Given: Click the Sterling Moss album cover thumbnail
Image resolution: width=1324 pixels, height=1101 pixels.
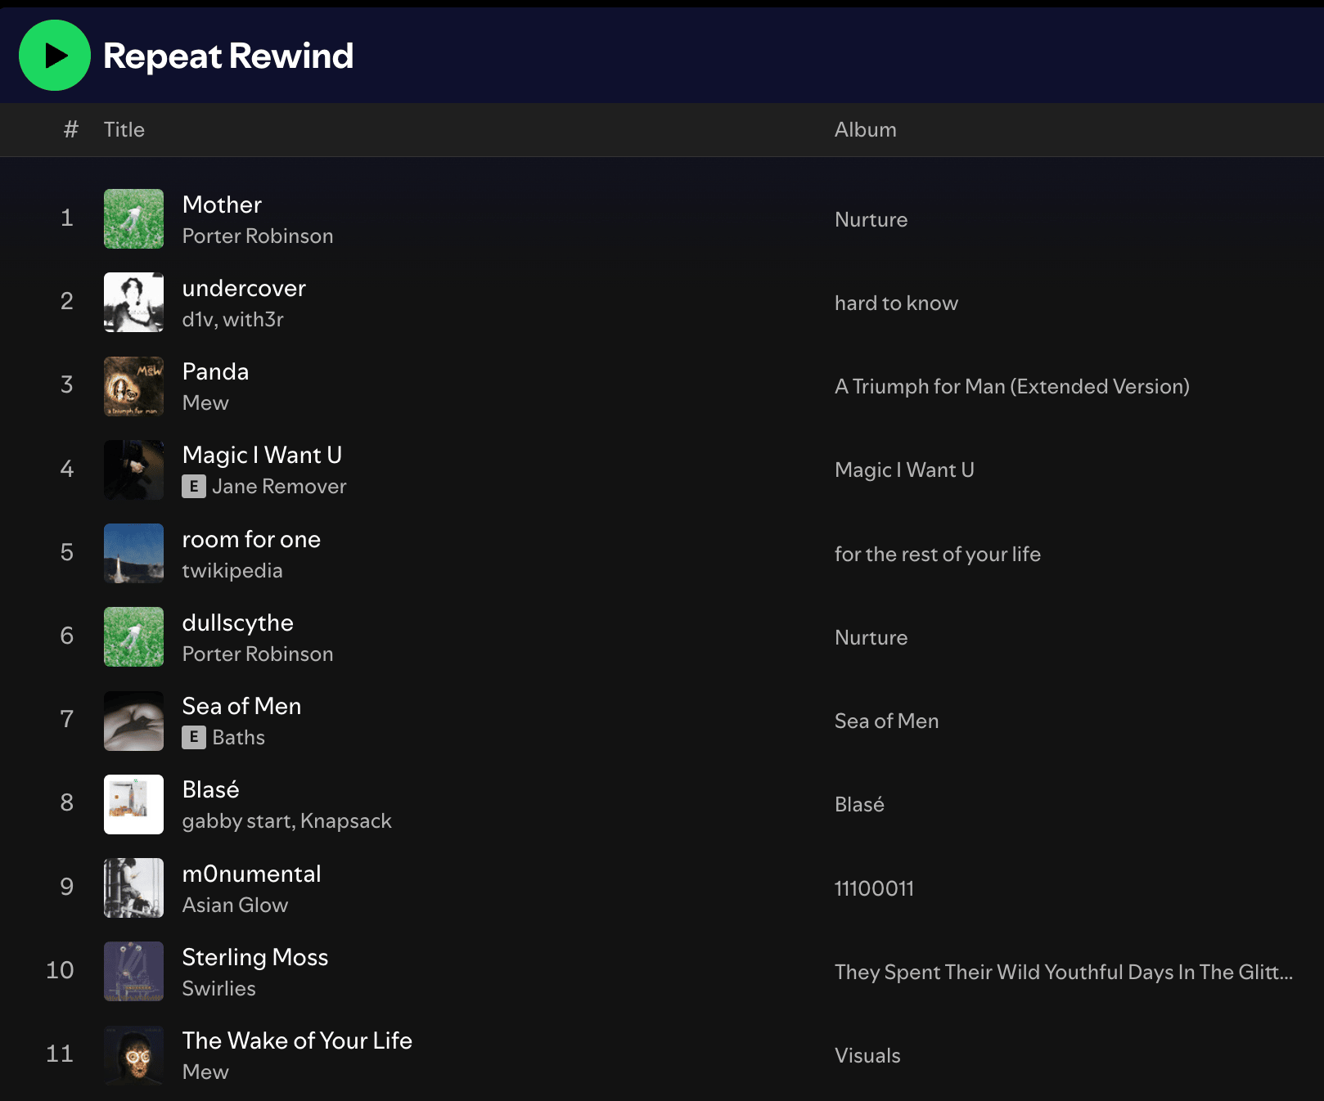Looking at the screenshot, I should [x=133, y=972].
